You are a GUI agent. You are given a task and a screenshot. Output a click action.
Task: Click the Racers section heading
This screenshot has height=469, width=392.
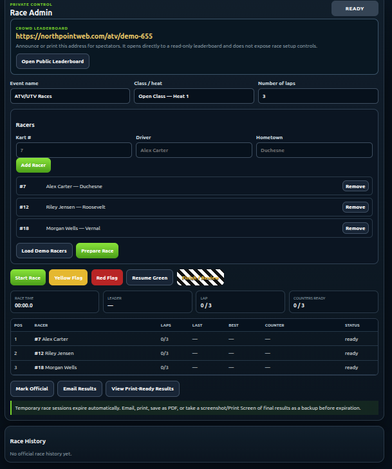[25, 125]
